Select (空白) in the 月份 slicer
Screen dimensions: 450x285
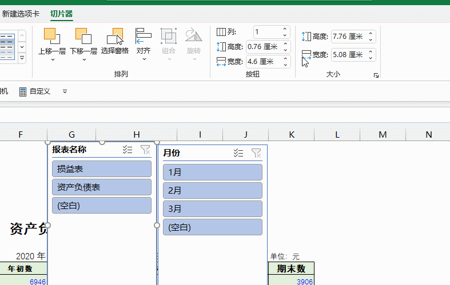(212, 227)
